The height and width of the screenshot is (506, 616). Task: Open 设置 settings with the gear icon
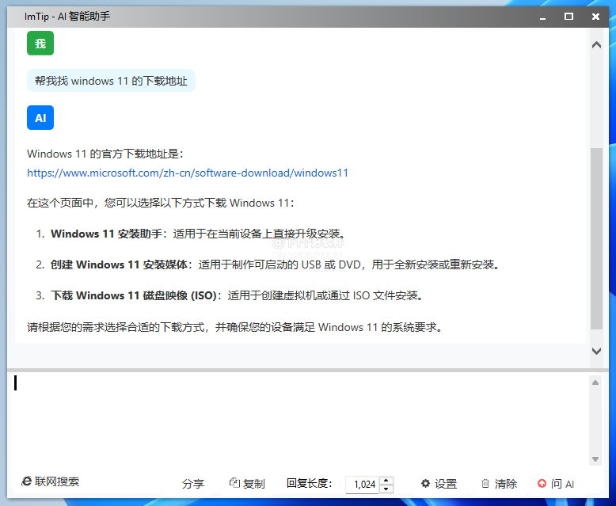click(x=439, y=484)
